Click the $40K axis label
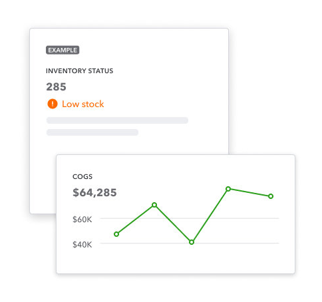The image size is (322, 302). (82, 245)
